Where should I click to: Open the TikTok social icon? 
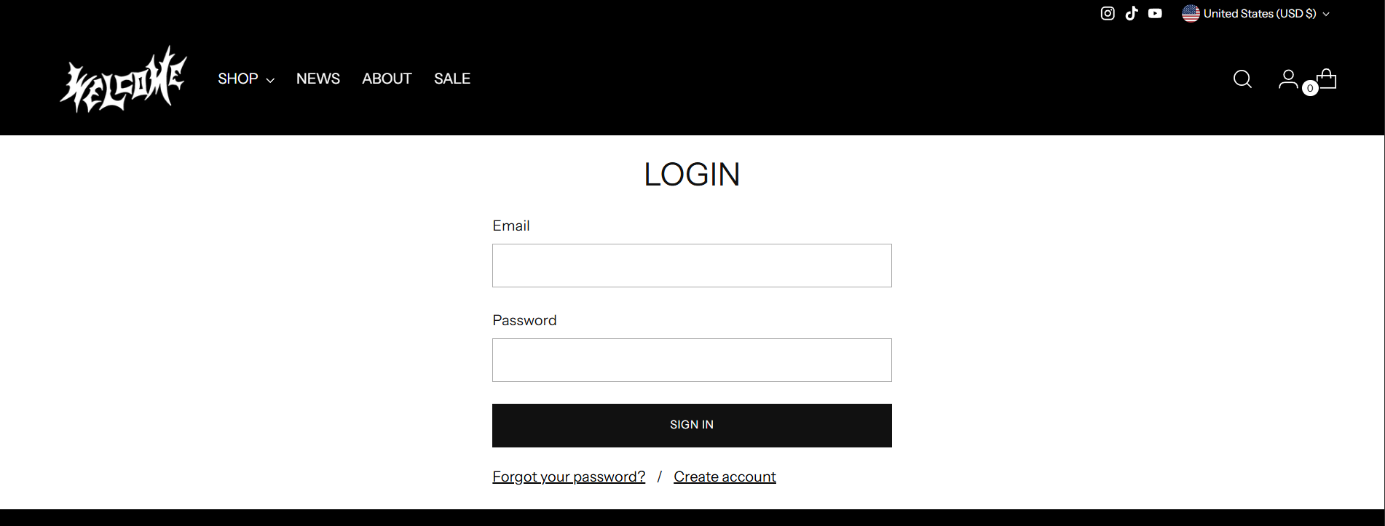(x=1132, y=13)
